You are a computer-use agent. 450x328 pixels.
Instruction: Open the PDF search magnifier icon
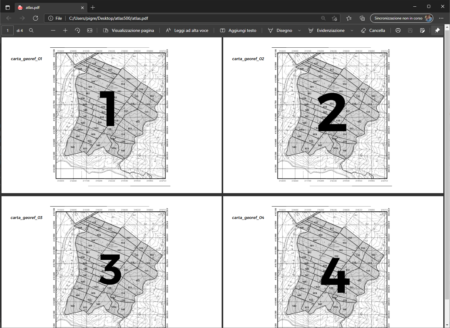click(x=31, y=30)
